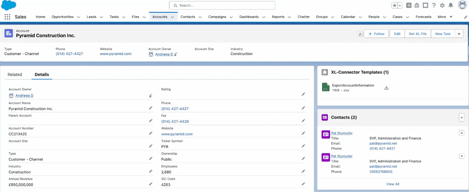Expand the Accounts tab dropdown
This screenshot has height=192, width=469.
coord(173,17)
